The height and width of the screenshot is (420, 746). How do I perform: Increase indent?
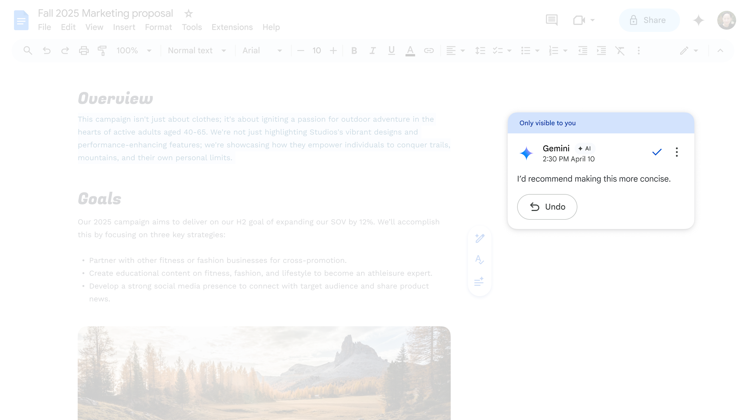tap(601, 51)
